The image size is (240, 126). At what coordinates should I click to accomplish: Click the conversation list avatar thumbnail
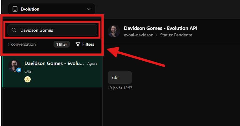[14, 66]
